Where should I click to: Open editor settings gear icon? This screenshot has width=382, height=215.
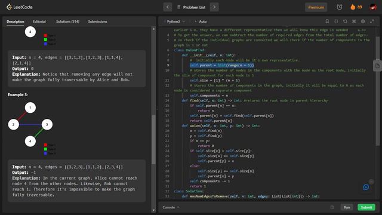(x=363, y=21)
